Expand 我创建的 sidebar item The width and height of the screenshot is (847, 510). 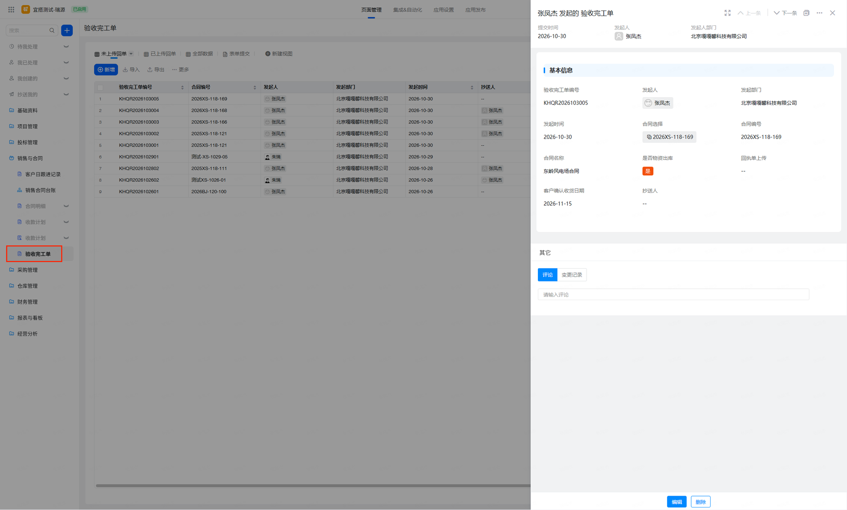(66, 78)
